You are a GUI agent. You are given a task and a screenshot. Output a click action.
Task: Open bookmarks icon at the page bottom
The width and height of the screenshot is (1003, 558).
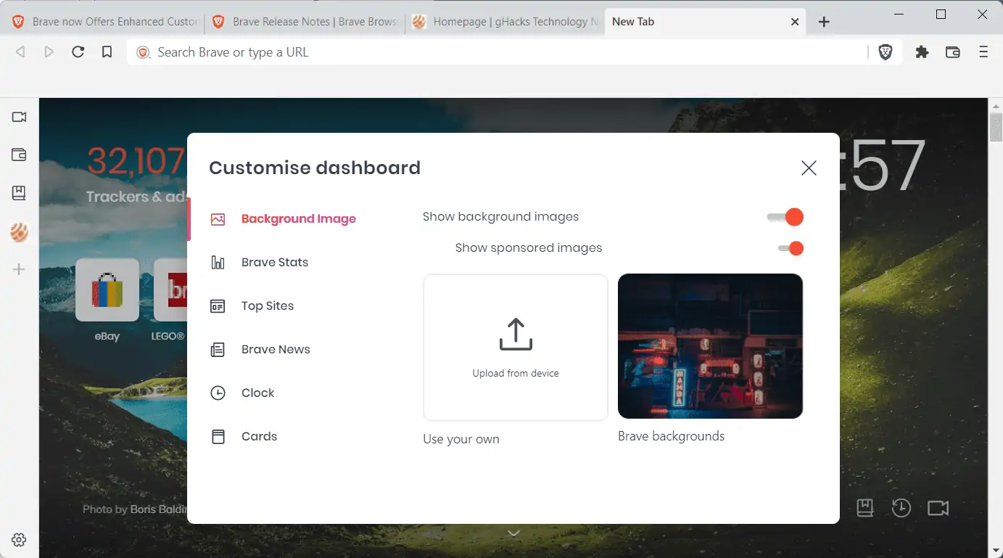pos(864,508)
